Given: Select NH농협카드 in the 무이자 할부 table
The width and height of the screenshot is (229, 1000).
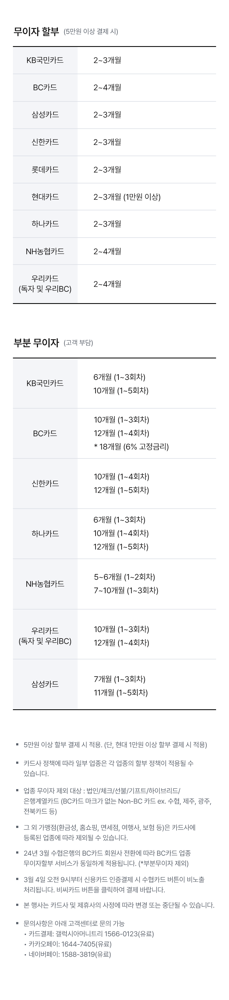Looking at the screenshot, I should click(x=45, y=251).
